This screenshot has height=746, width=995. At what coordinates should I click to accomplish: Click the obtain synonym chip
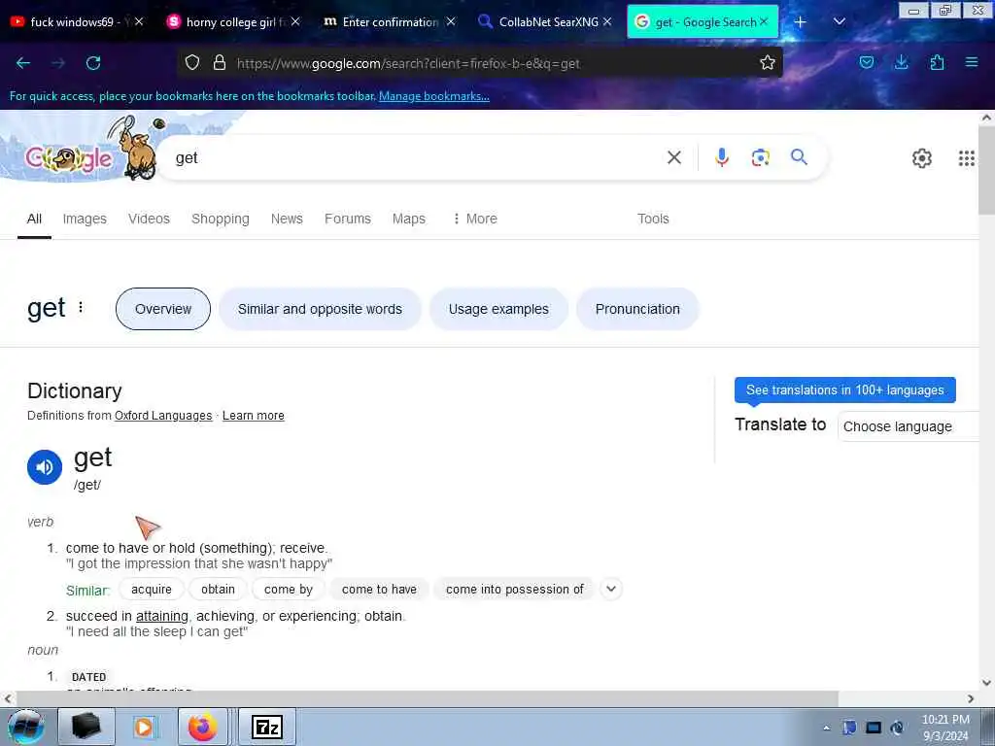pyautogui.click(x=218, y=590)
